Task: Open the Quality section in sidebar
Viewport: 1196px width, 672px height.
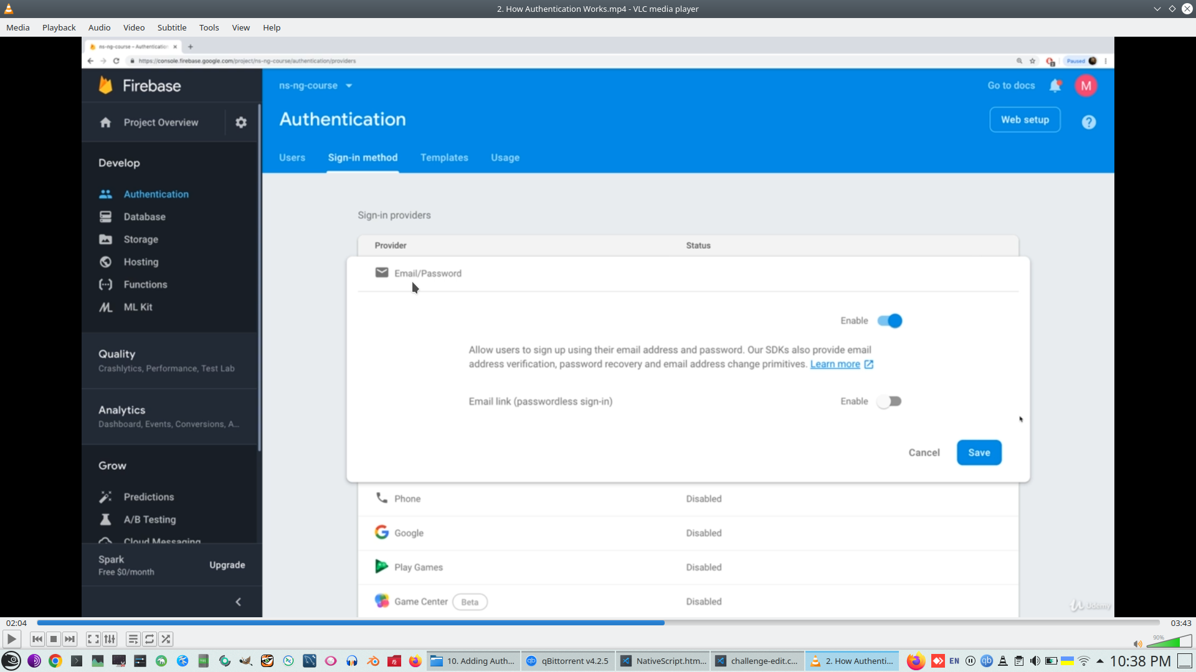Action: point(116,354)
